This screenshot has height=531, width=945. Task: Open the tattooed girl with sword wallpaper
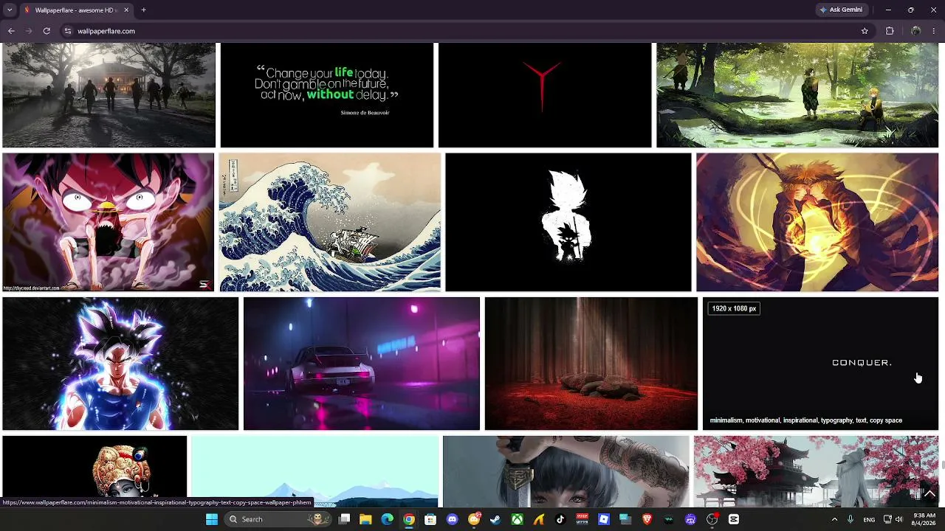[x=566, y=471]
